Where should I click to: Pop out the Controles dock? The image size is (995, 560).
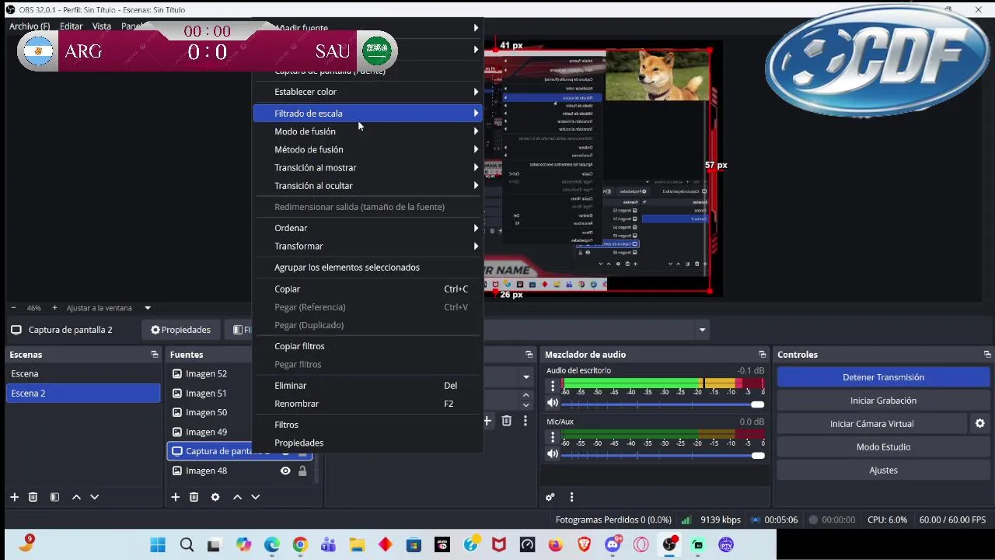click(x=987, y=355)
